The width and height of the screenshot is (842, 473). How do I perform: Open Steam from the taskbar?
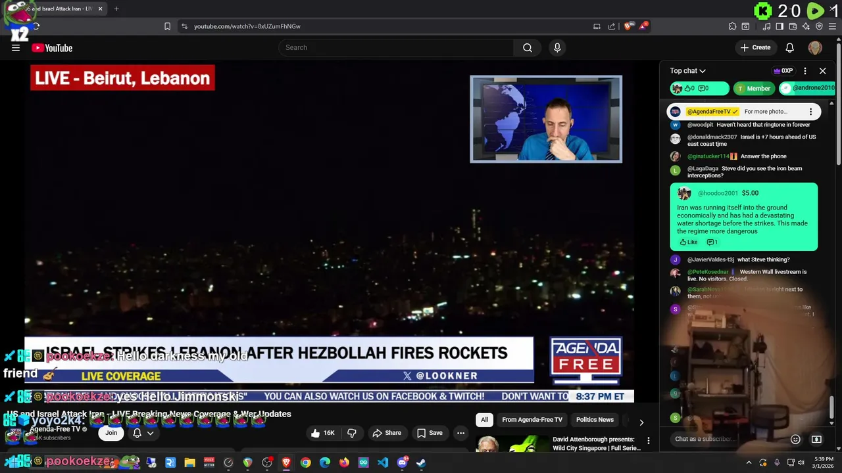421,462
